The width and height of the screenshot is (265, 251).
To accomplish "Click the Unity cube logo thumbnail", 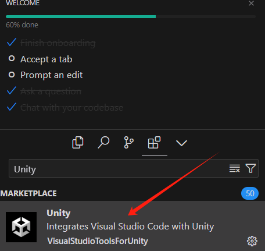I will tap(21, 227).
